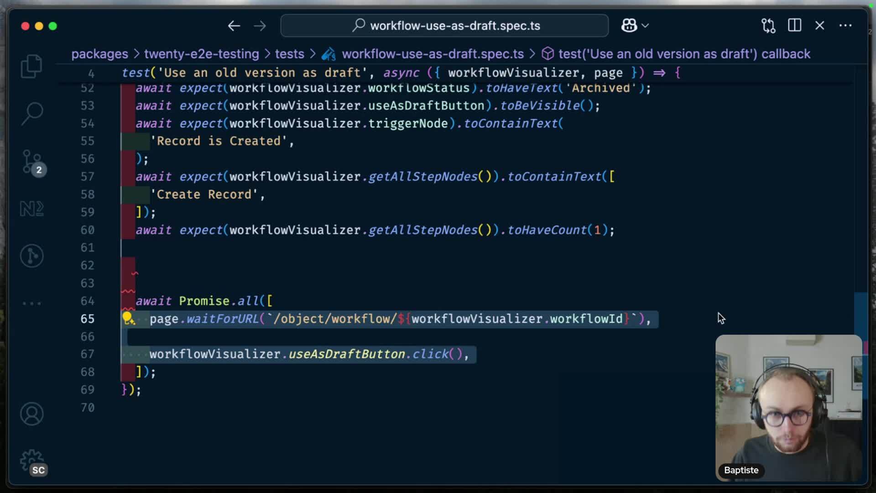Click the split editor right icon
Screen dimensions: 876x493
794,26
